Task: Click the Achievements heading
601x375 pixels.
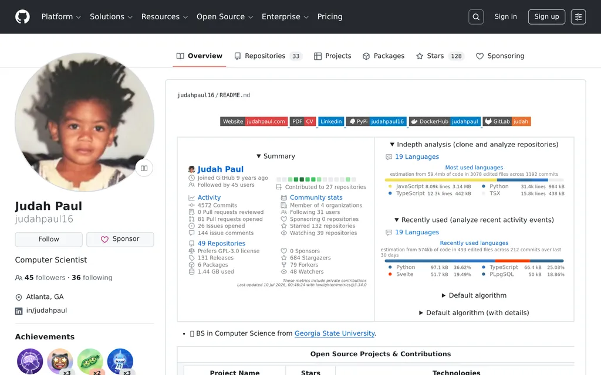Action: tap(45, 337)
